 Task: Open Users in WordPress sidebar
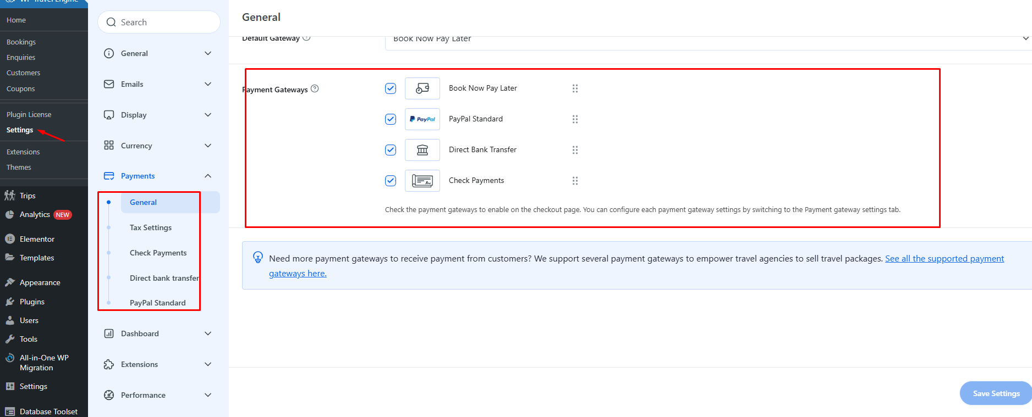[x=29, y=320]
